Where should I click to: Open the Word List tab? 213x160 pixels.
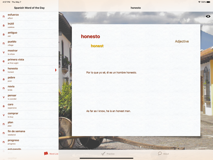pos(51,153)
